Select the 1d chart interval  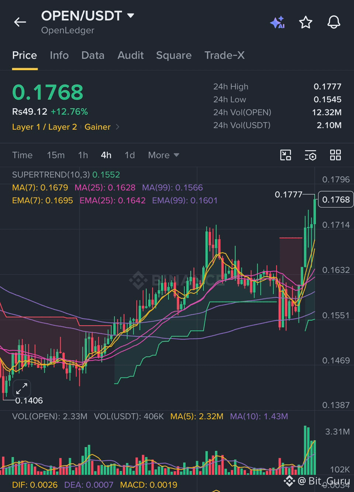130,155
